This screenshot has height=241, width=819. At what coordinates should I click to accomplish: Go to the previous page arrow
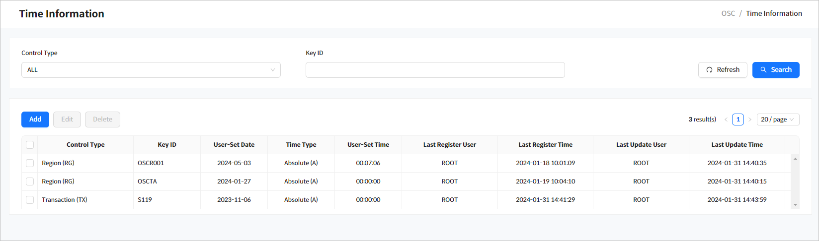[726, 120]
